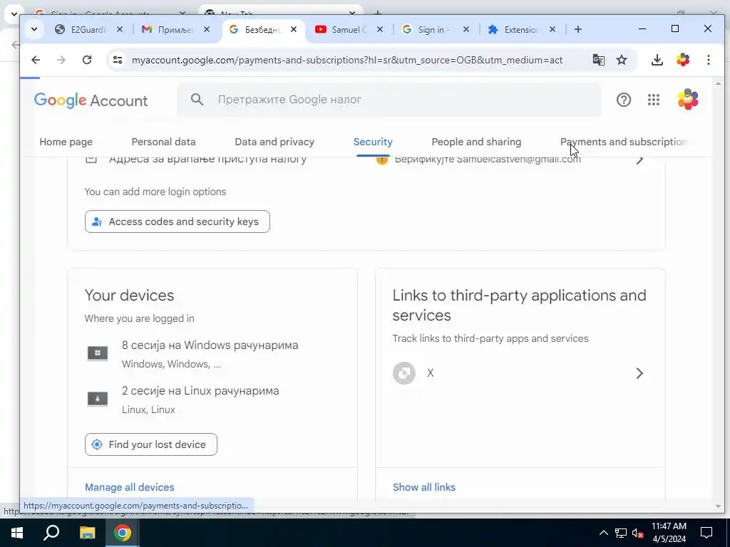The width and height of the screenshot is (730, 547).
Task: Switch to the Samuel YouTube tab
Action: click(x=348, y=29)
